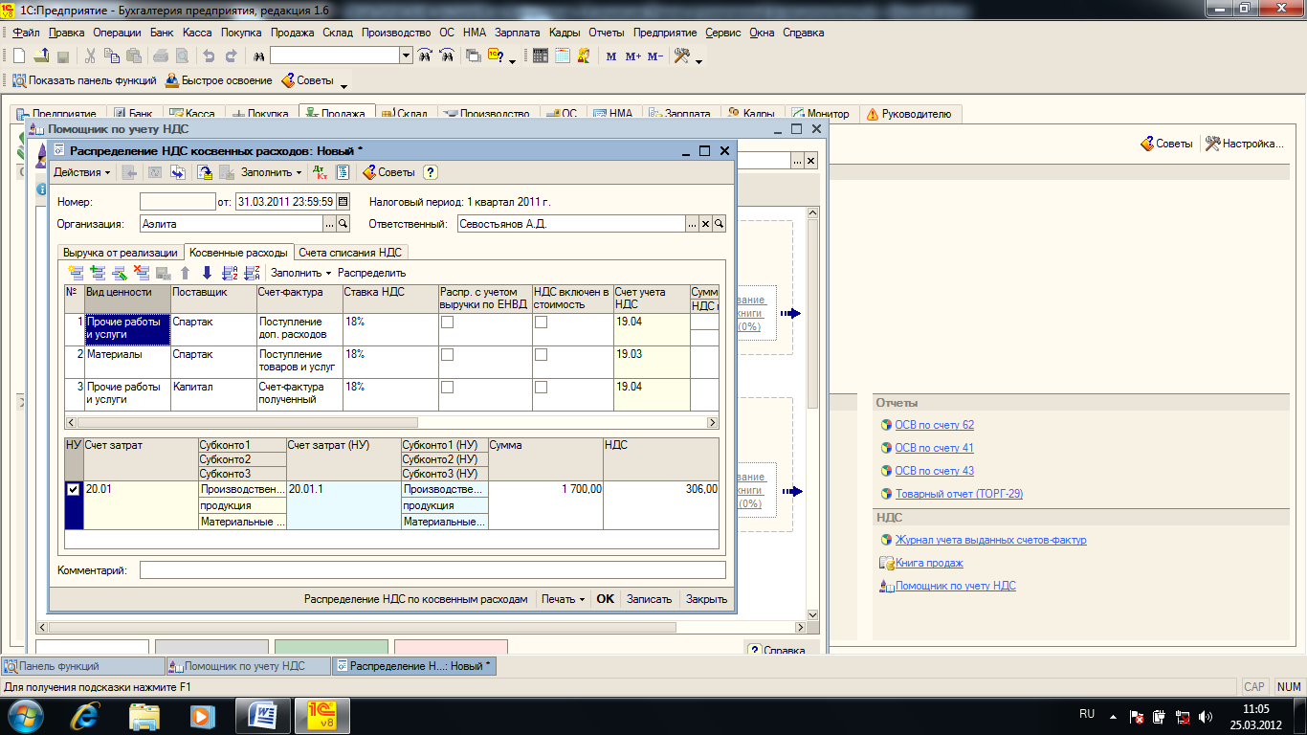This screenshot has width=1307, height=735.
Task: Click the yellow question mark help icon
Action: pos(431,172)
